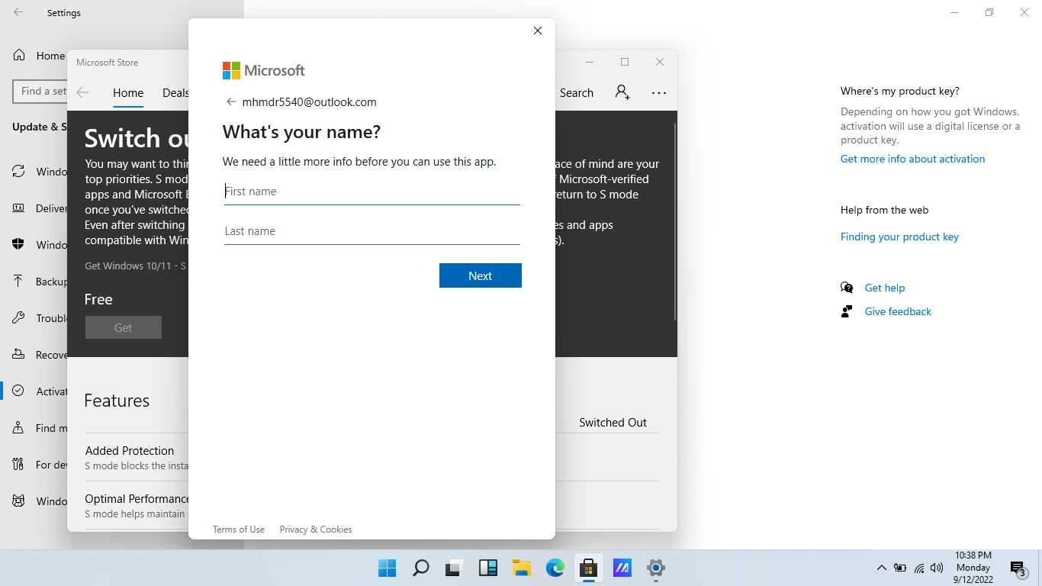Launch Microsoft Edge from the taskbar
Viewport: 1042px width, 586px height.
coord(555,568)
